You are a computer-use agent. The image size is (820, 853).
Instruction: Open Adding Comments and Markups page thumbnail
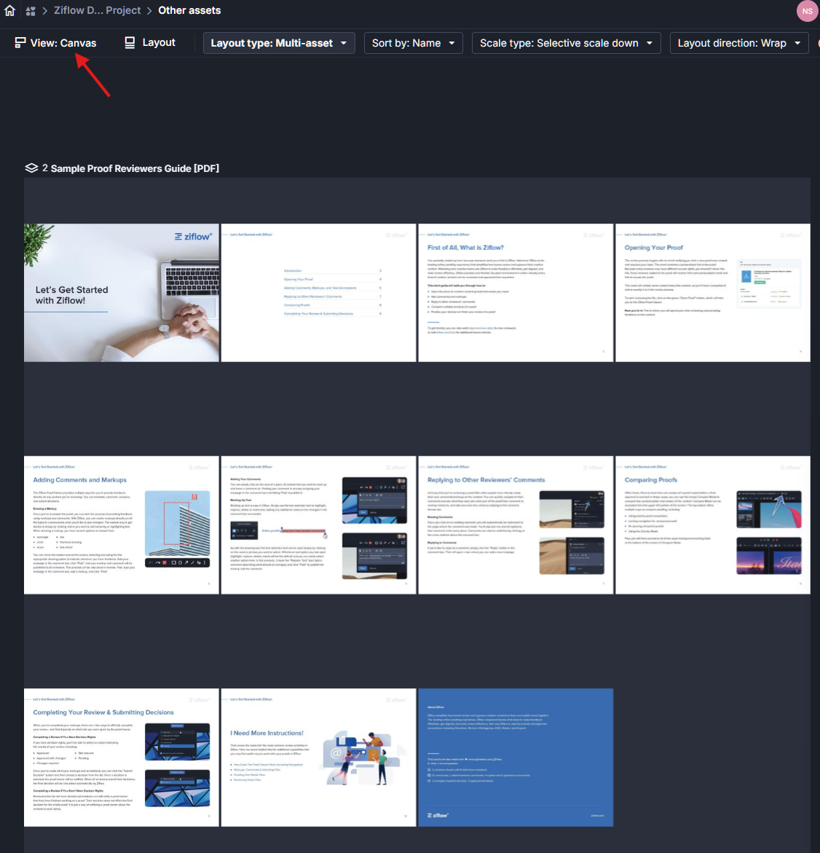122,525
